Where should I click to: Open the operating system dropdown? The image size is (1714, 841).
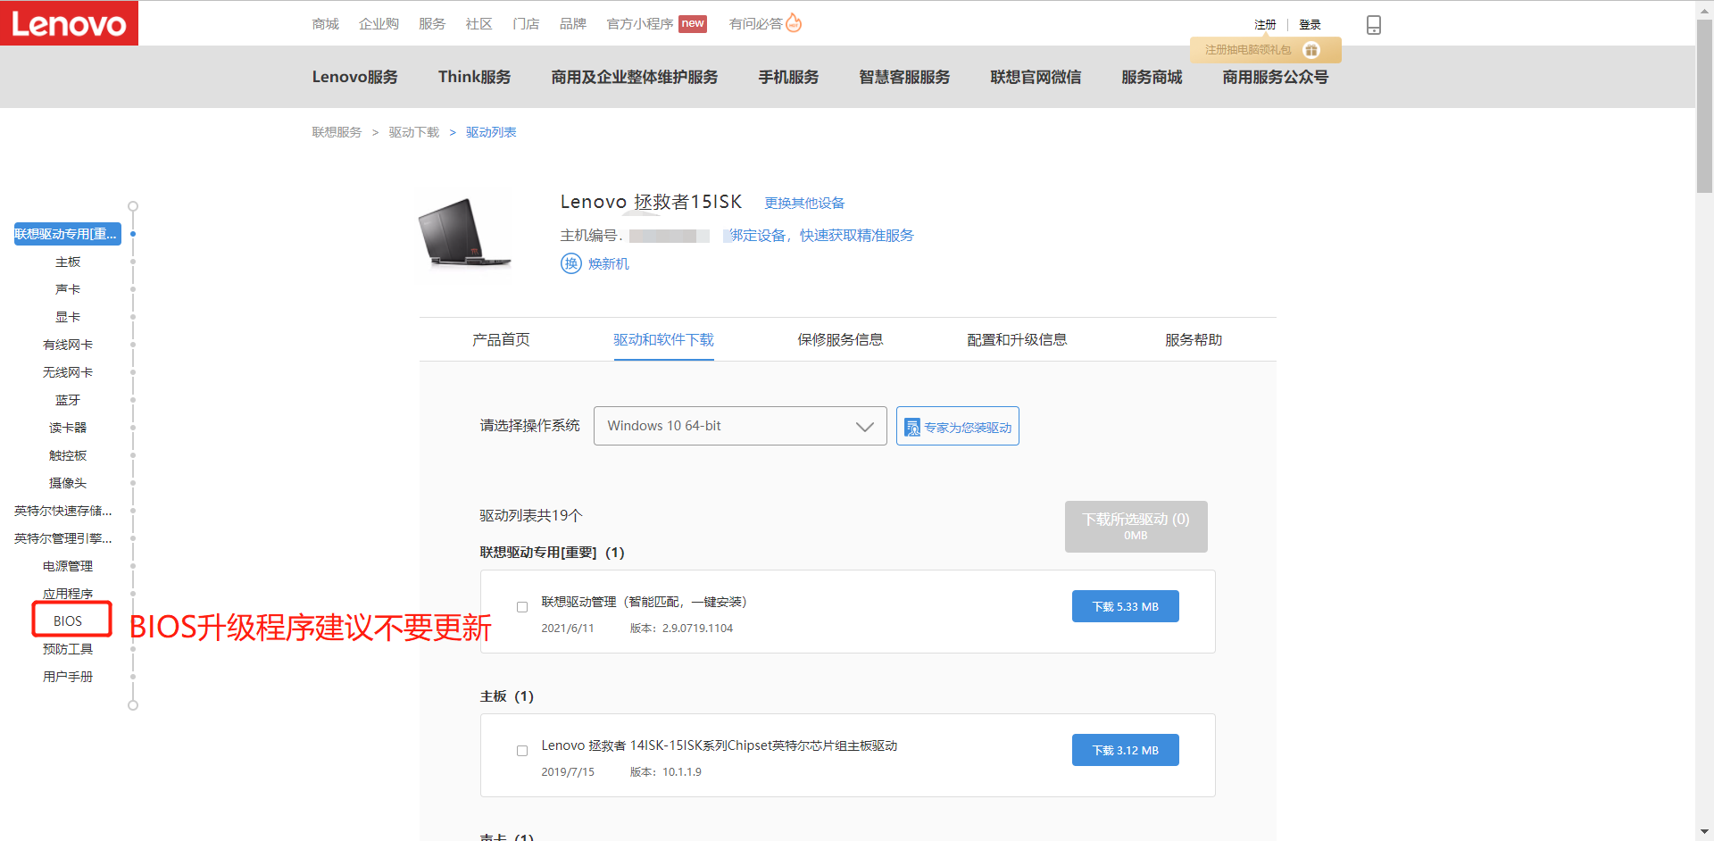click(x=740, y=426)
